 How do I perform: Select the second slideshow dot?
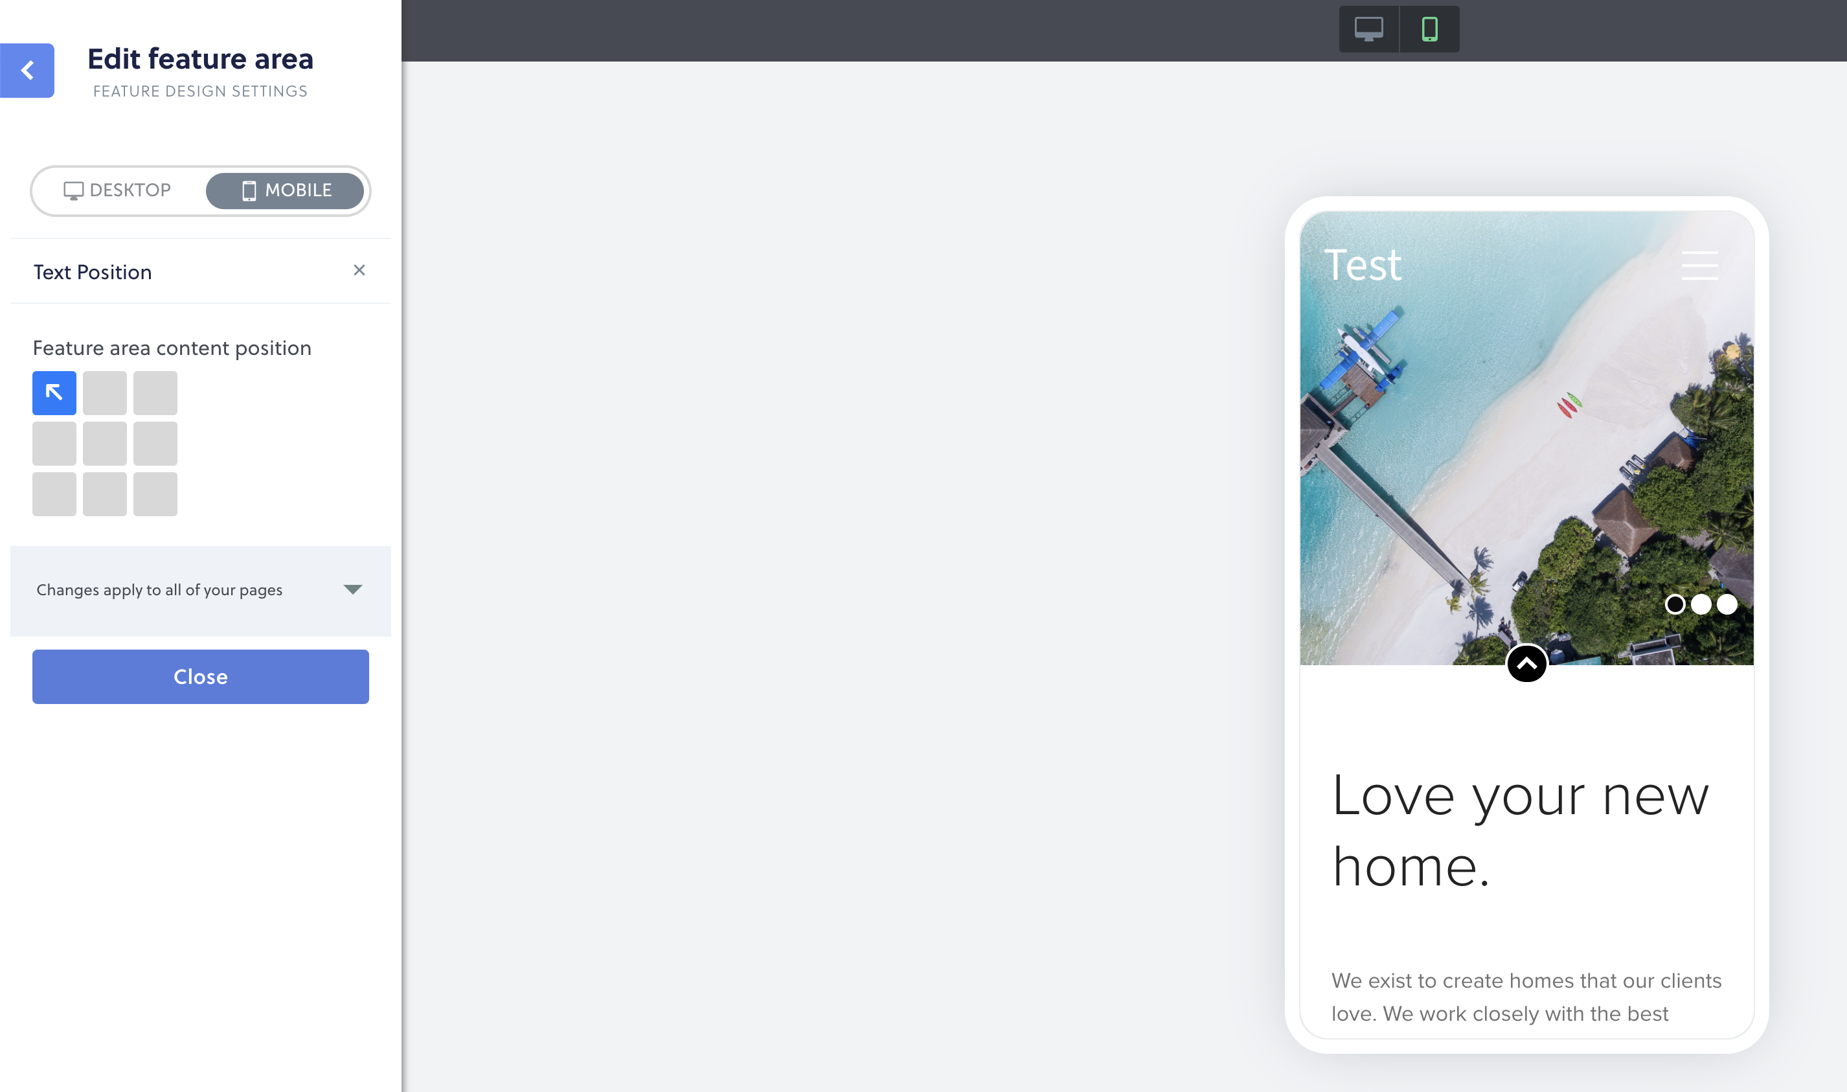(1701, 604)
